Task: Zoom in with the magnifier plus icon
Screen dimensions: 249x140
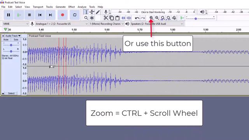Action: [x=151, y=18]
